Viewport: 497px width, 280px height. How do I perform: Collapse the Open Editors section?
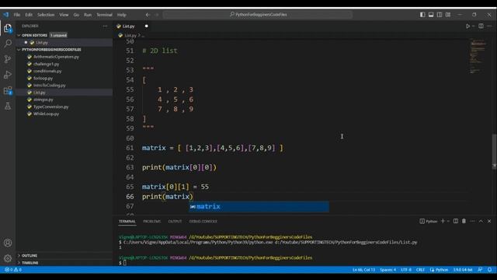point(34,35)
